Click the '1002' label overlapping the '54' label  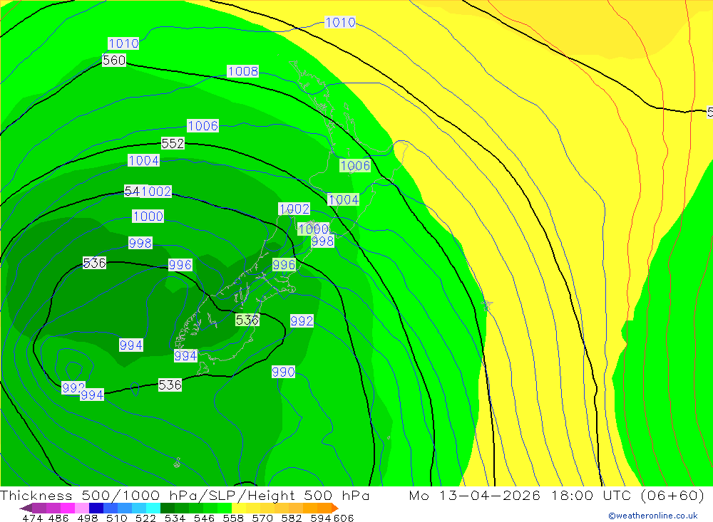coord(156,192)
